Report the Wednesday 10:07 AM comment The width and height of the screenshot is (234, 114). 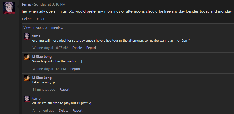(x=91, y=47)
